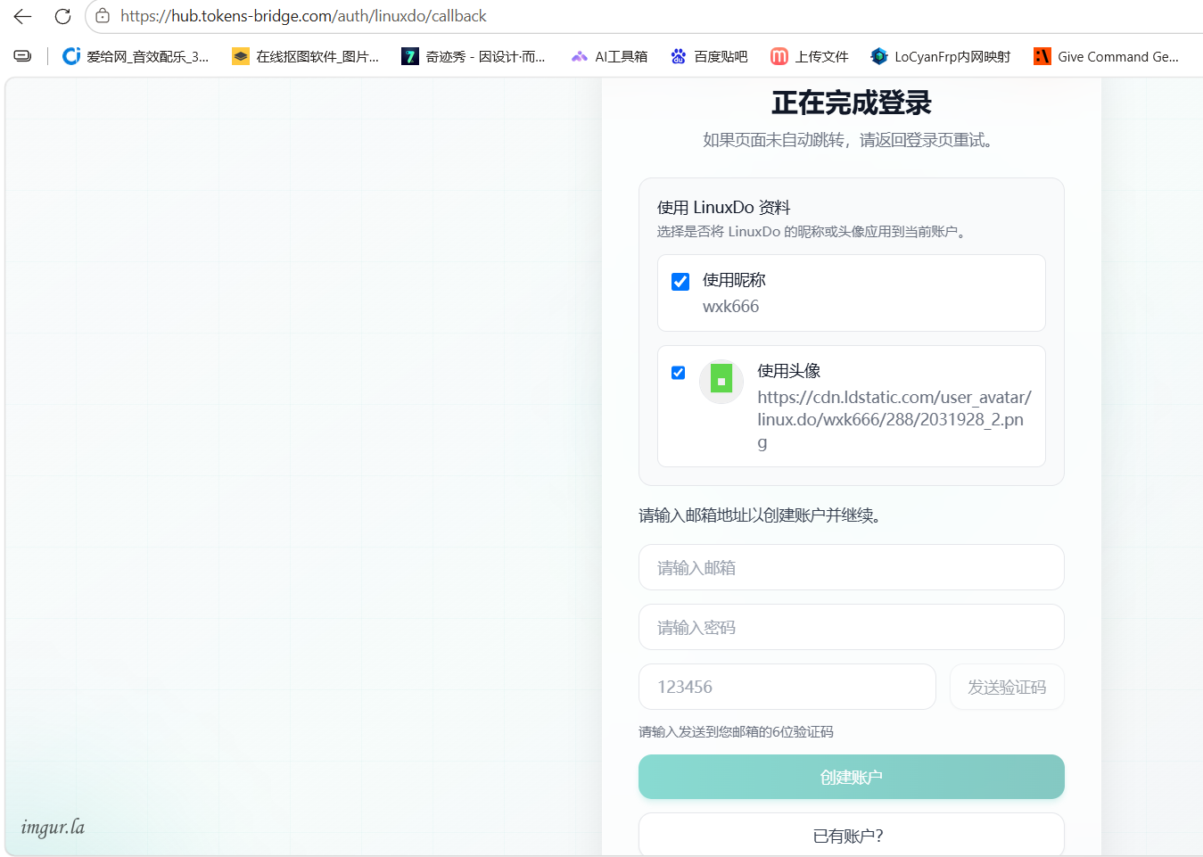Screen dimensions: 1203x857
Task: Click the LinuxDo avatar thumbnail image
Action: 721,382
